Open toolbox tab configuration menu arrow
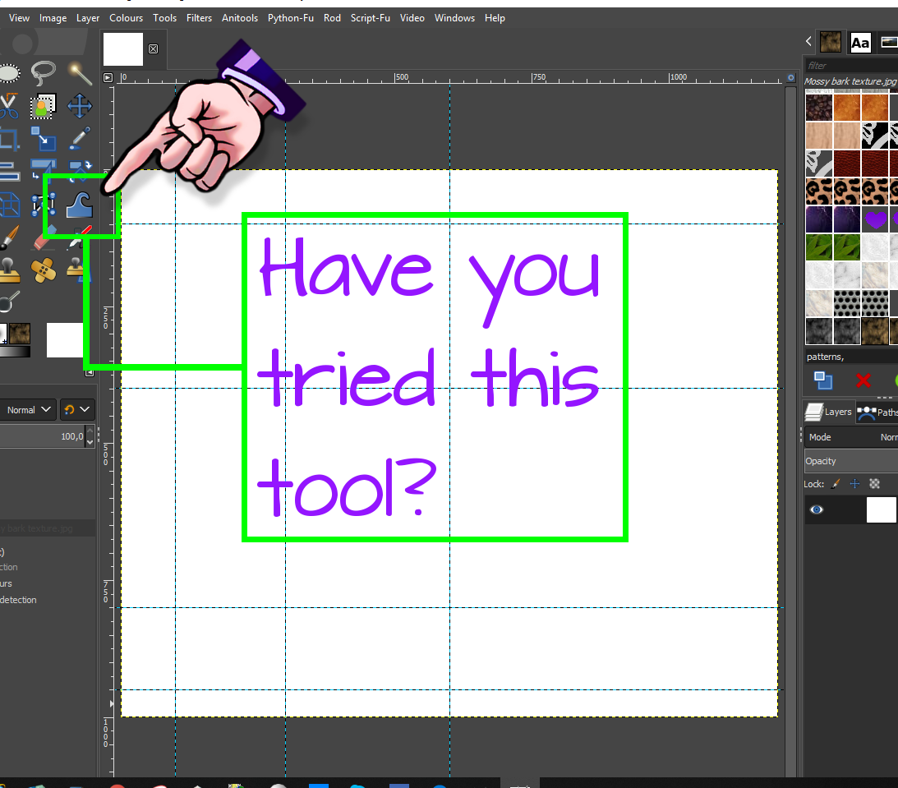 click(x=90, y=373)
